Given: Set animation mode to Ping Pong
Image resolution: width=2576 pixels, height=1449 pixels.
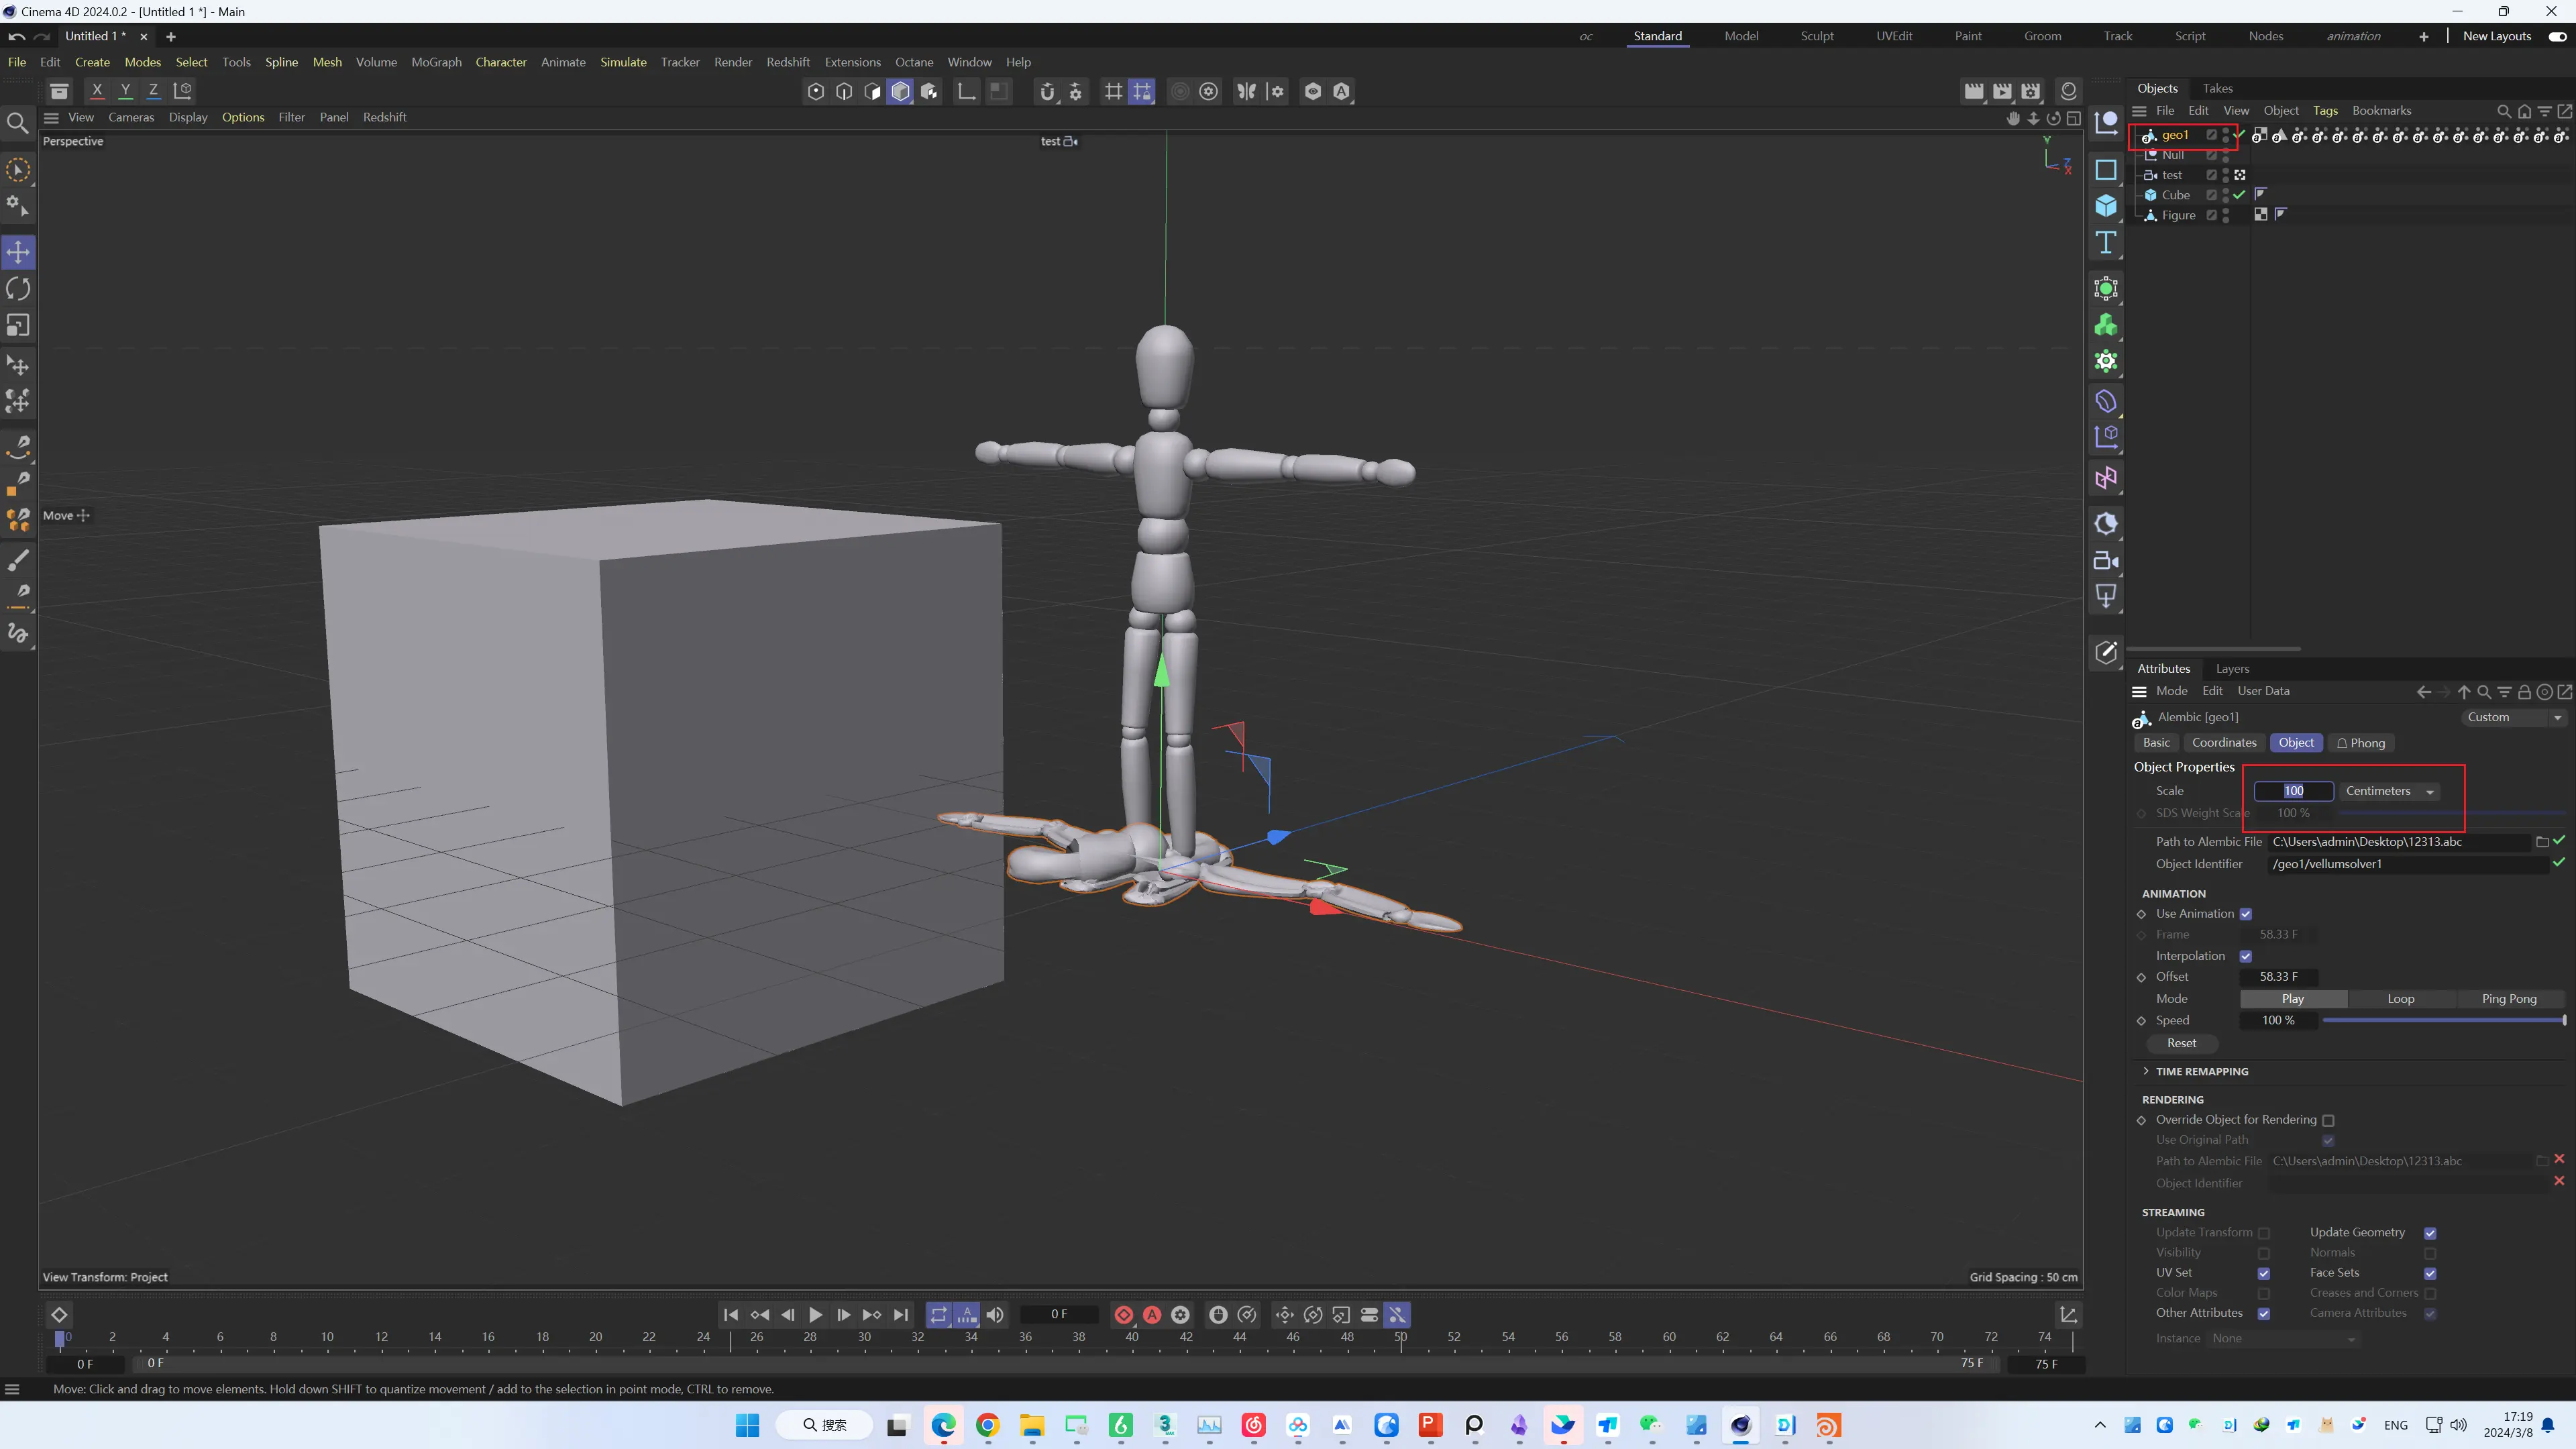Looking at the screenshot, I should pos(2509,999).
